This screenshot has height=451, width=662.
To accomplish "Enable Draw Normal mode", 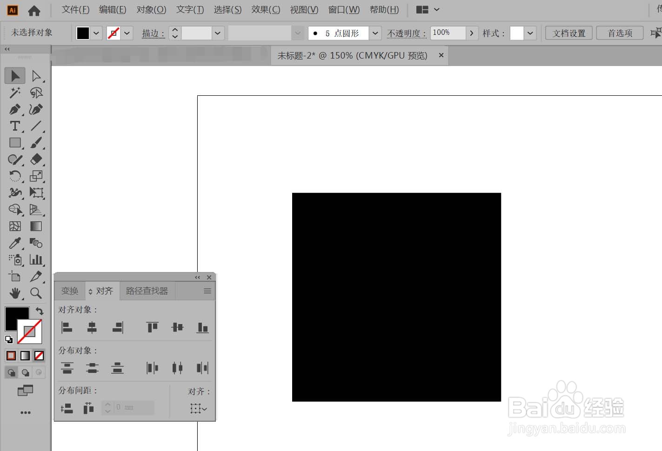I will point(11,372).
